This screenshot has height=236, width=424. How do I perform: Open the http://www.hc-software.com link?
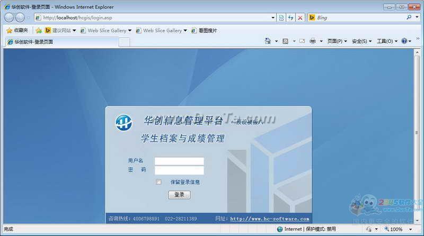coord(270,219)
